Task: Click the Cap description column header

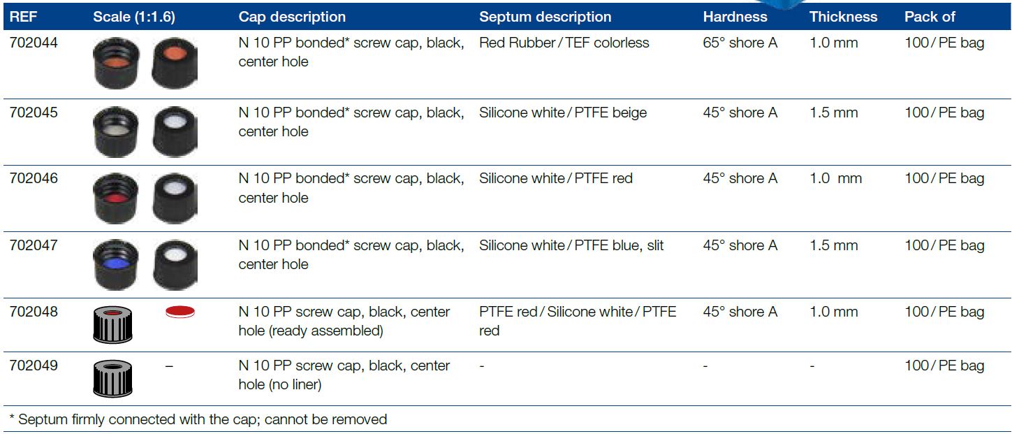Action: pos(292,17)
